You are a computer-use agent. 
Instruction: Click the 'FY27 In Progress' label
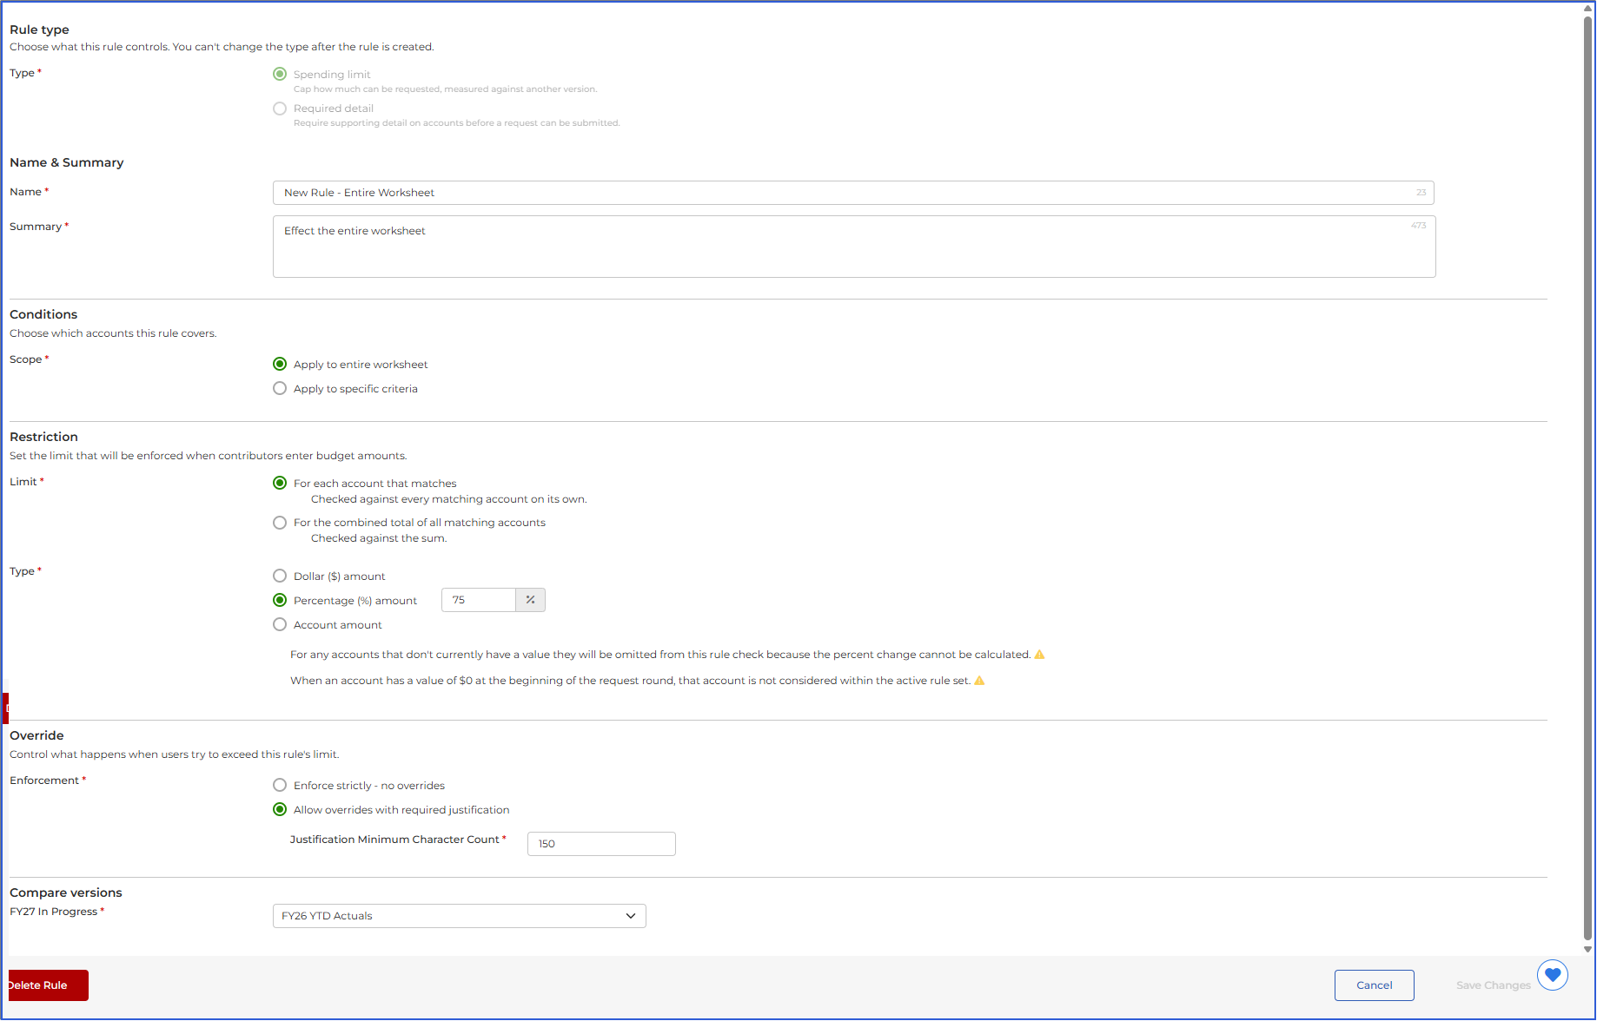pyautogui.click(x=54, y=912)
